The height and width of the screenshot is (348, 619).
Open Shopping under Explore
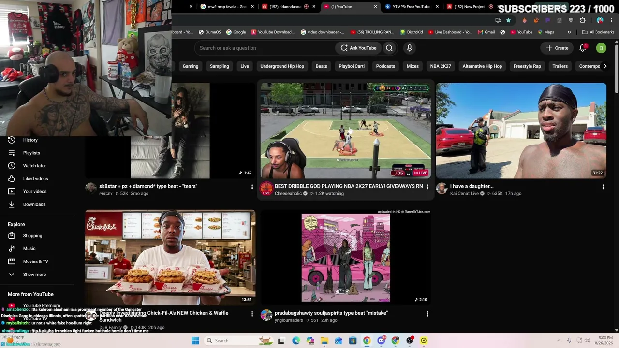(x=32, y=236)
